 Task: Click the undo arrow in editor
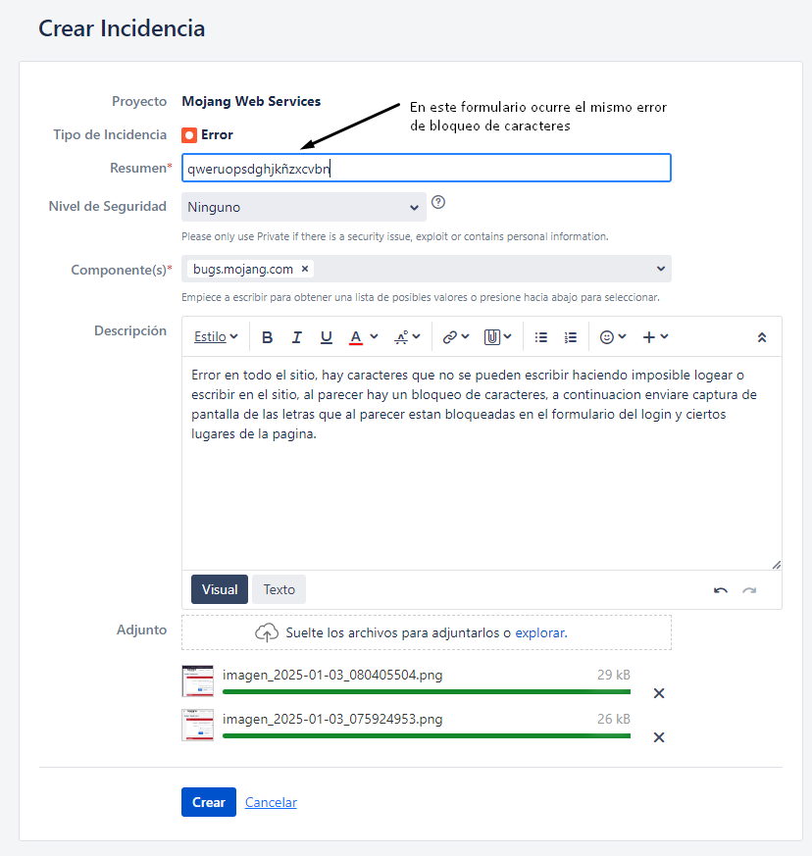(721, 590)
